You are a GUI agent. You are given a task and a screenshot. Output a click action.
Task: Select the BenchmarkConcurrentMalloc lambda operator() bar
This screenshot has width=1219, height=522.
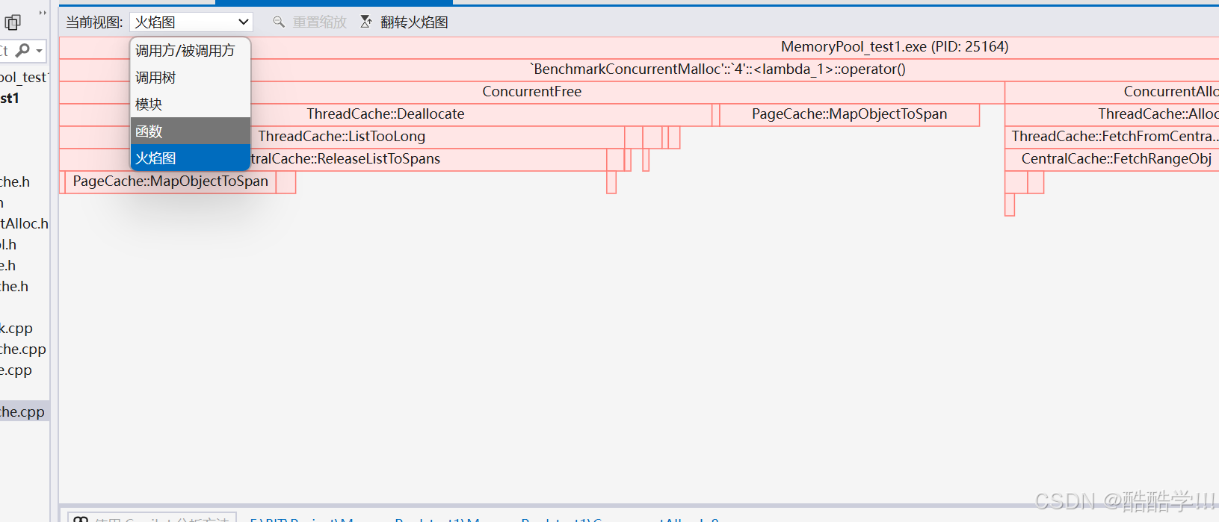(639, 69)
